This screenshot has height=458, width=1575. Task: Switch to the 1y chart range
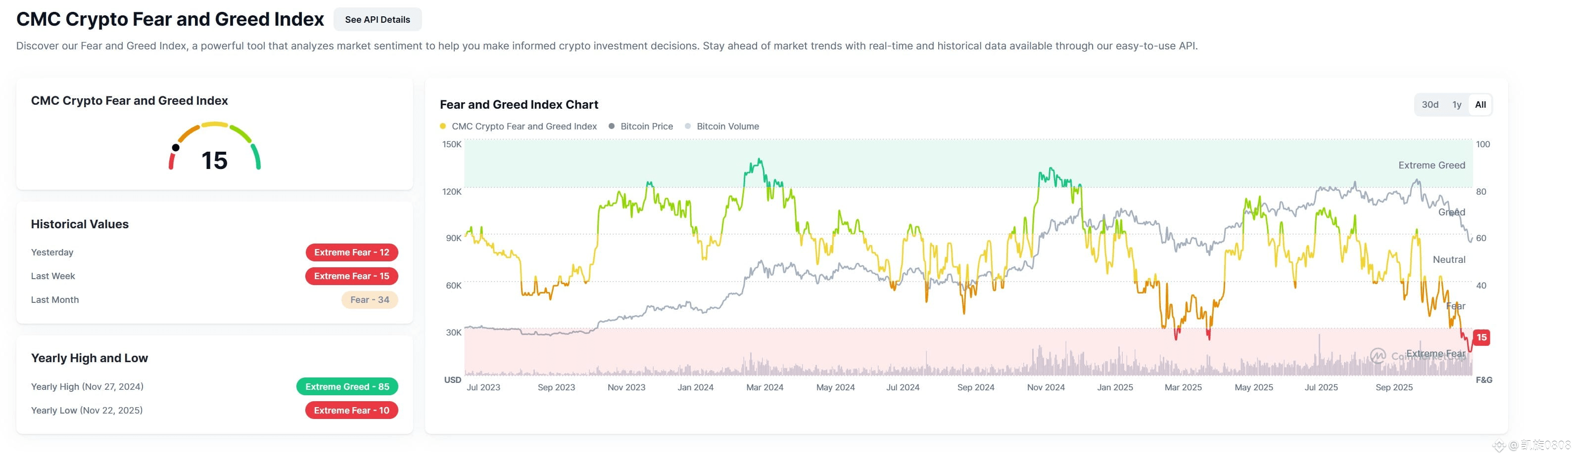[x=1458, y=104]
